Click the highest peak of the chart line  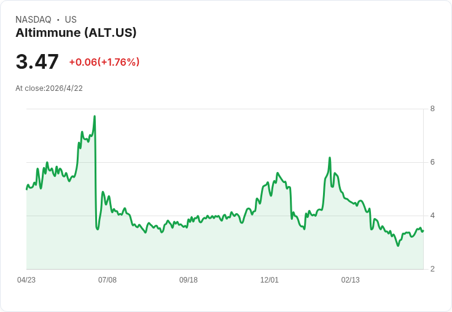pyautogui.click(x=95, y=116)
